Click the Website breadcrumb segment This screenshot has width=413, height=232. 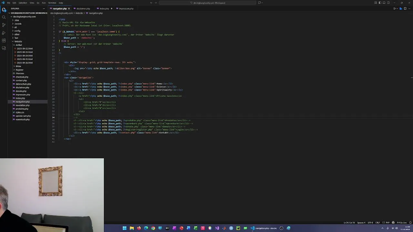(79, 13)
